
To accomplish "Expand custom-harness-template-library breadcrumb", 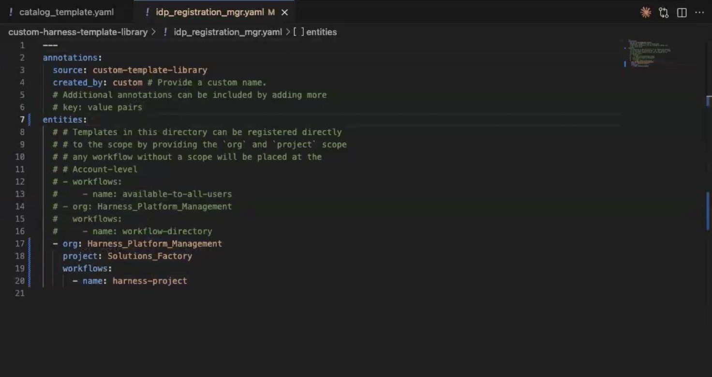I will point(78,32).
